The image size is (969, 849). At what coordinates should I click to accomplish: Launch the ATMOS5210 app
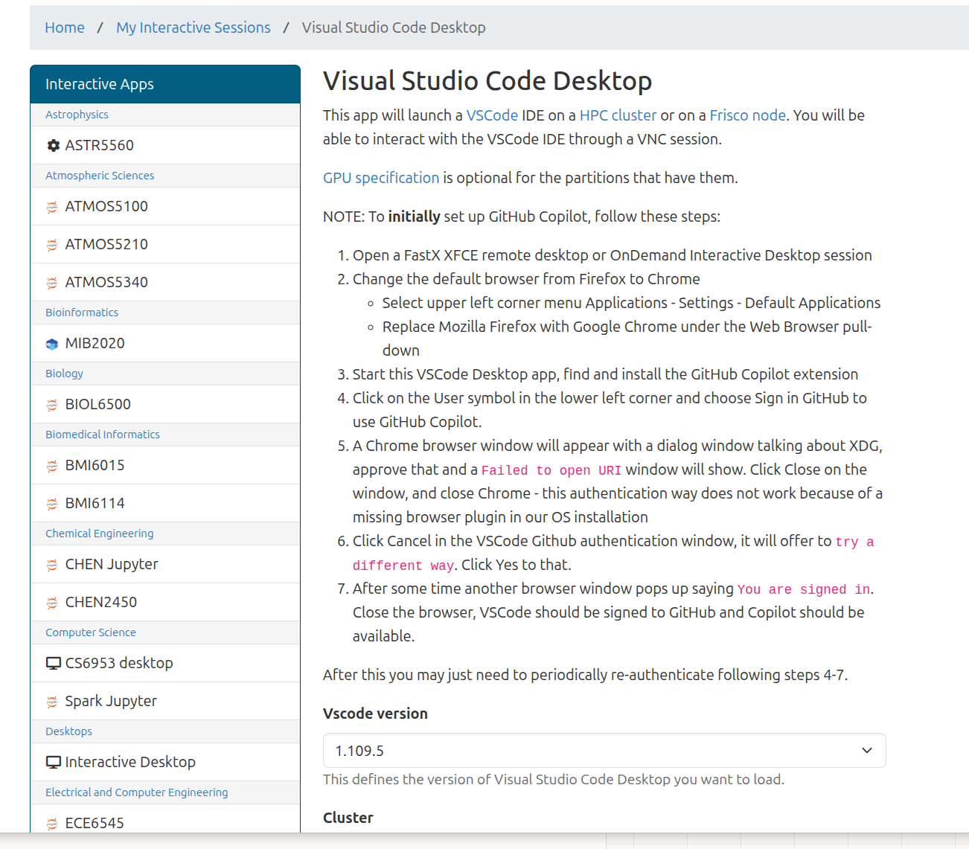point(107,245)
